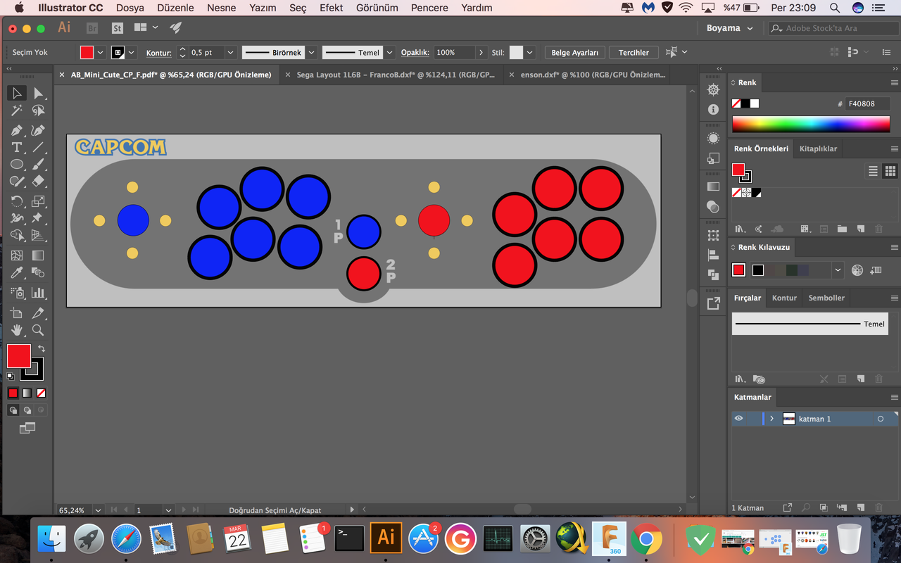Select the Rotate tool
The image size is (901, 563).
click(17, 201)
